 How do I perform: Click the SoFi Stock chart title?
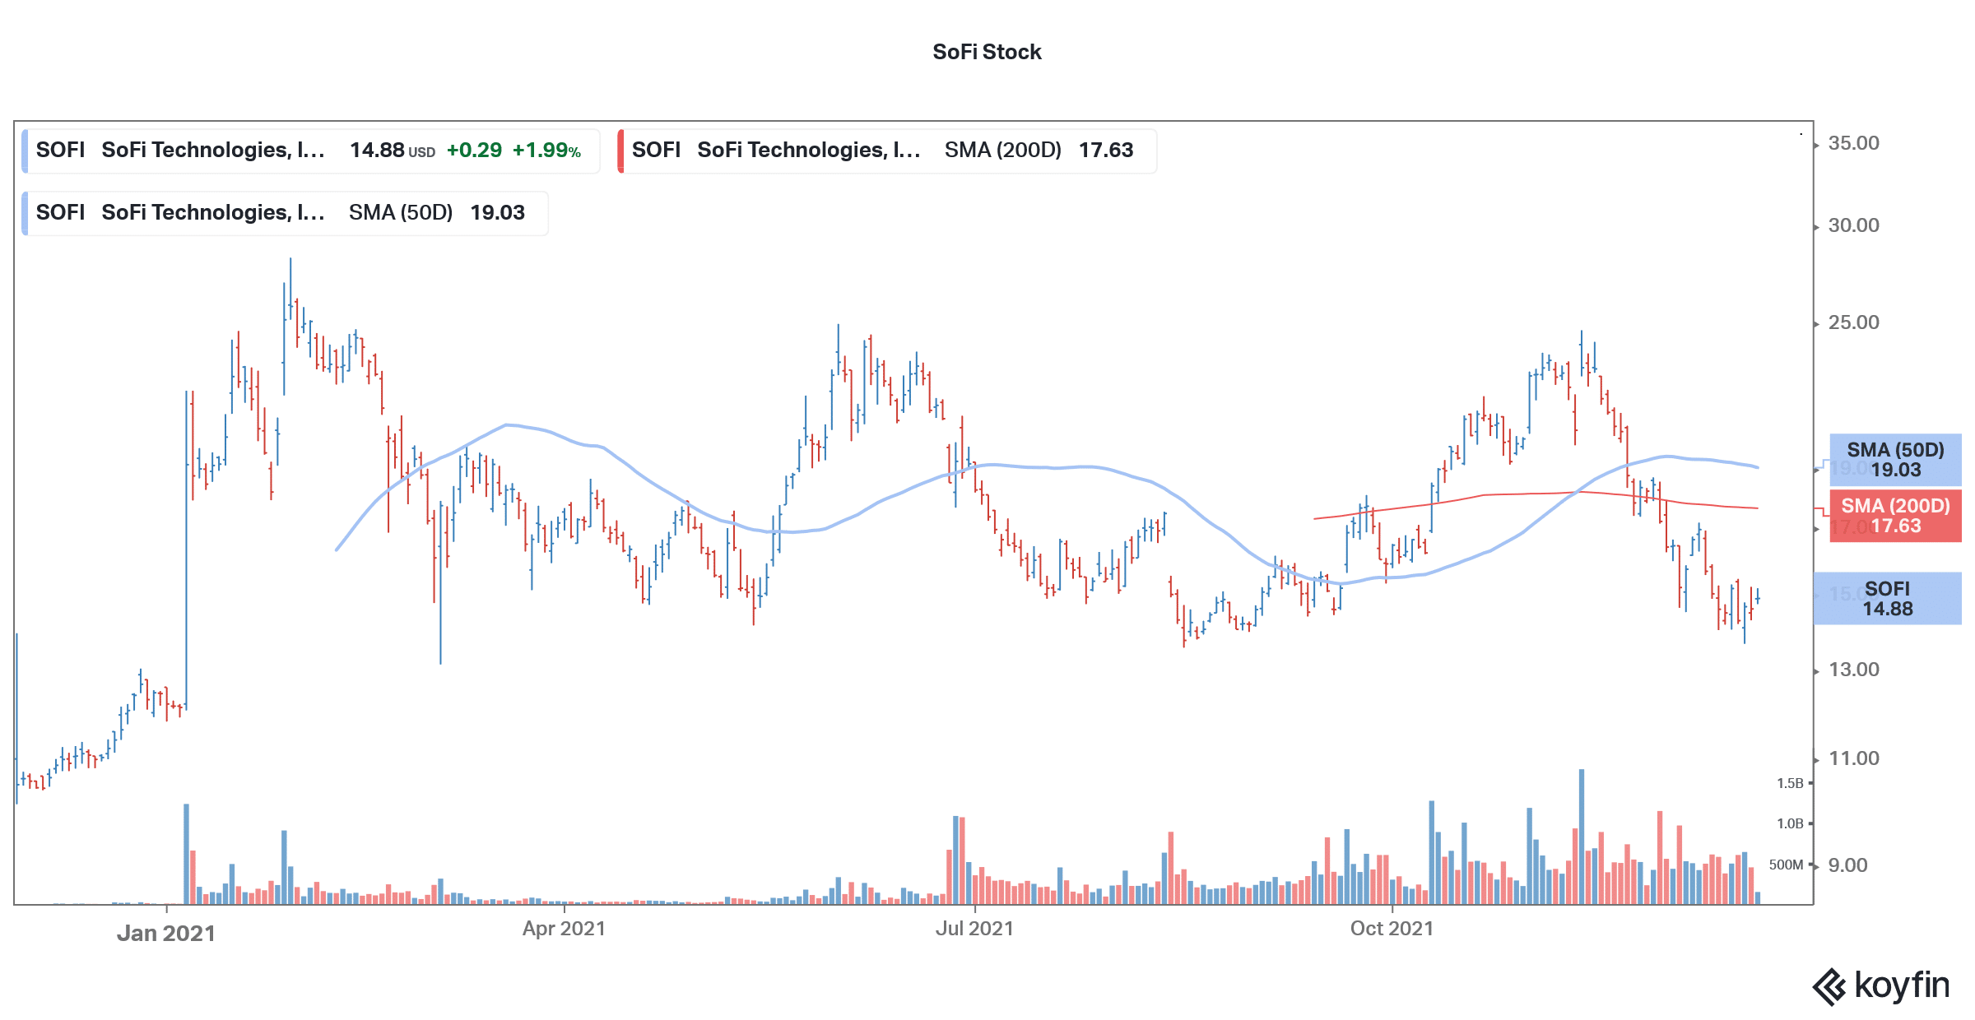[987, 52]
